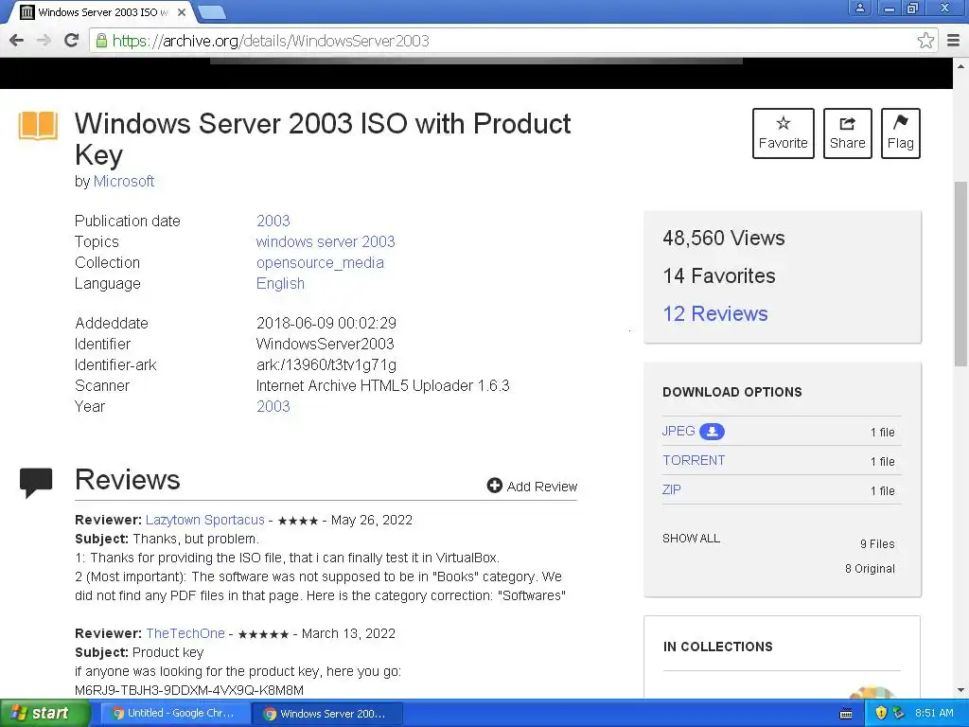
Task: Click the Chrome user profile icon
Action: tap(859, 8)
